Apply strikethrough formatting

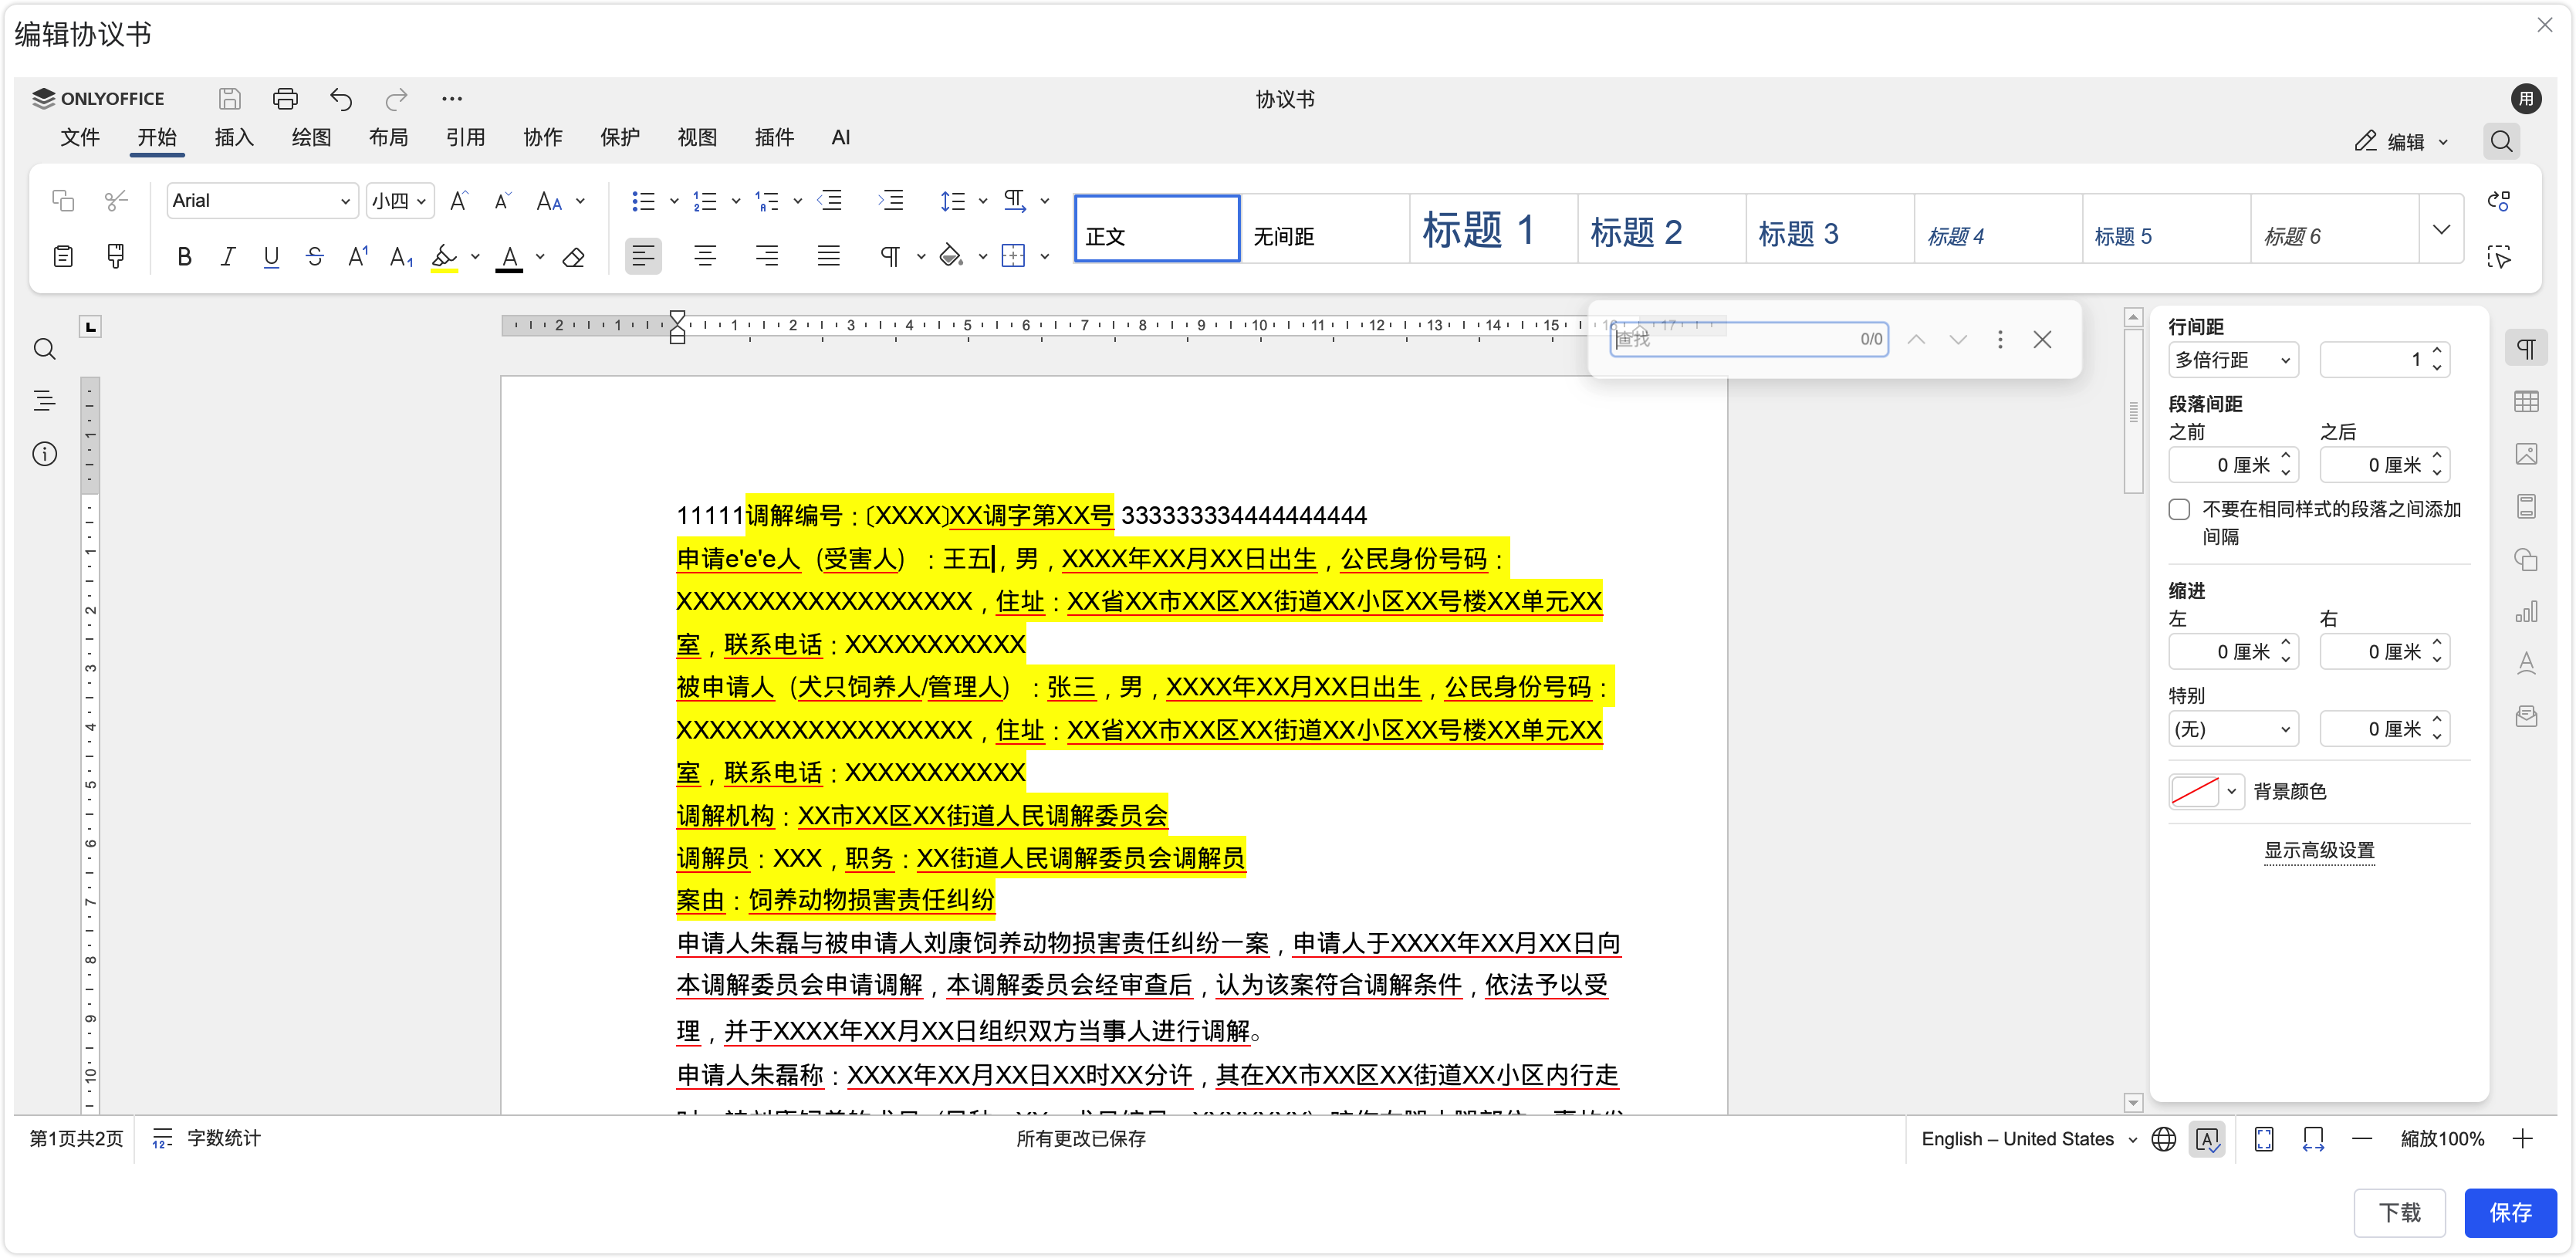point(315,257)
